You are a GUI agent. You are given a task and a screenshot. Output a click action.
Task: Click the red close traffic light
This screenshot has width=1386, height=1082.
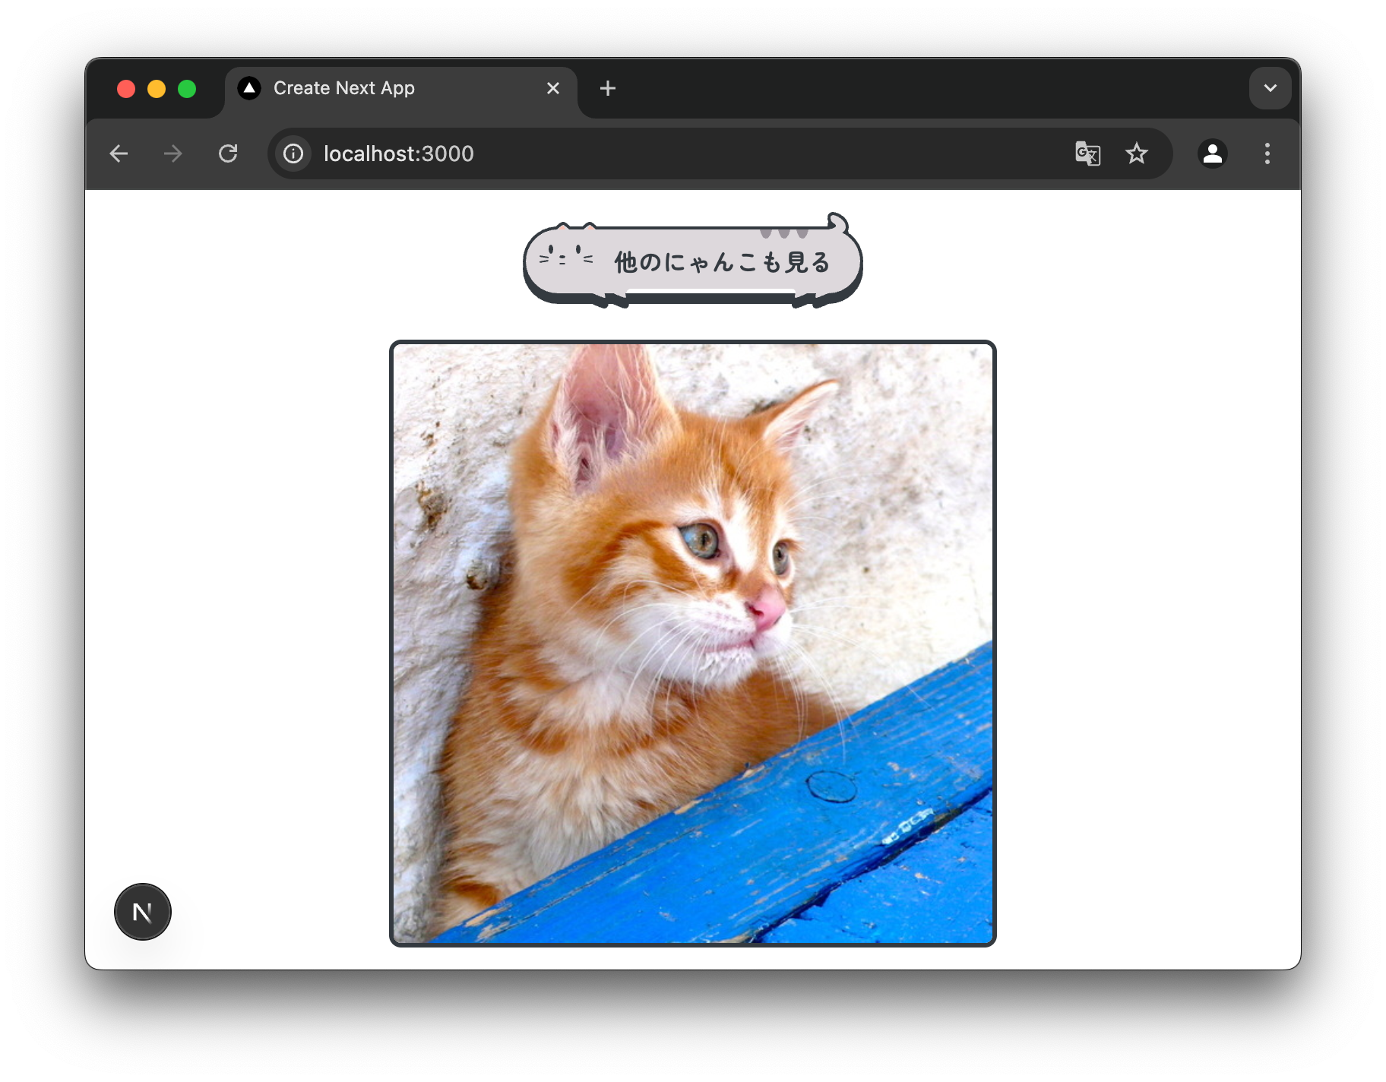(x=126, y=88)
